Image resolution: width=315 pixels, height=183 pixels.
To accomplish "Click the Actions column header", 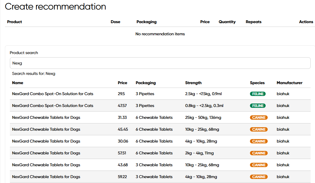I will [x=306, y=22].
